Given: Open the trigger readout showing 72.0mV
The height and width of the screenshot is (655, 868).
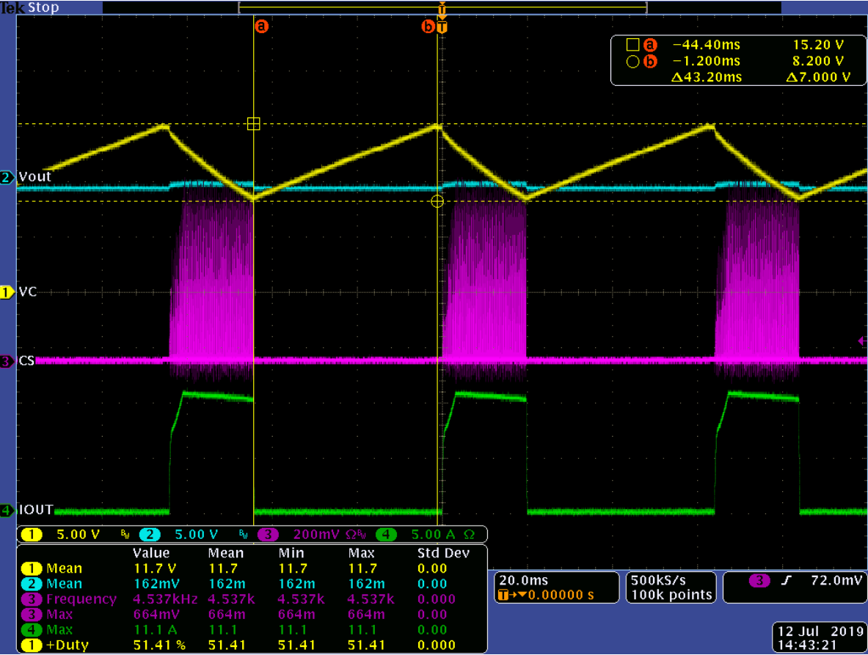Looking at the screenshot, I should 793,581.
